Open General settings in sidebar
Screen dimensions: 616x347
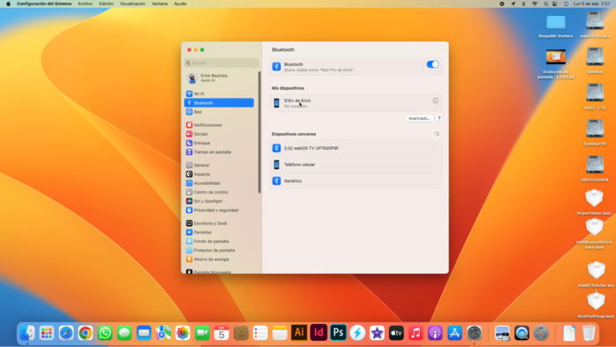pos(219,165)
